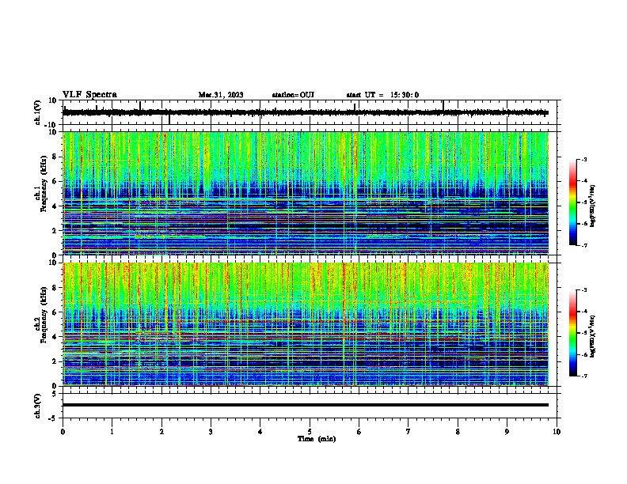The height and width of the screenshot is (484, 627).
Task: Click the time axis tick label "1"
Action: 112,432
